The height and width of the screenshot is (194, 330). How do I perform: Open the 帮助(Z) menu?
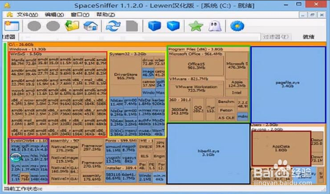tap(106, 15)
